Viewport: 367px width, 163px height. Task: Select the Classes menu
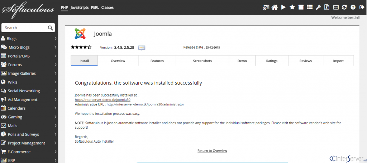[108, 8]
